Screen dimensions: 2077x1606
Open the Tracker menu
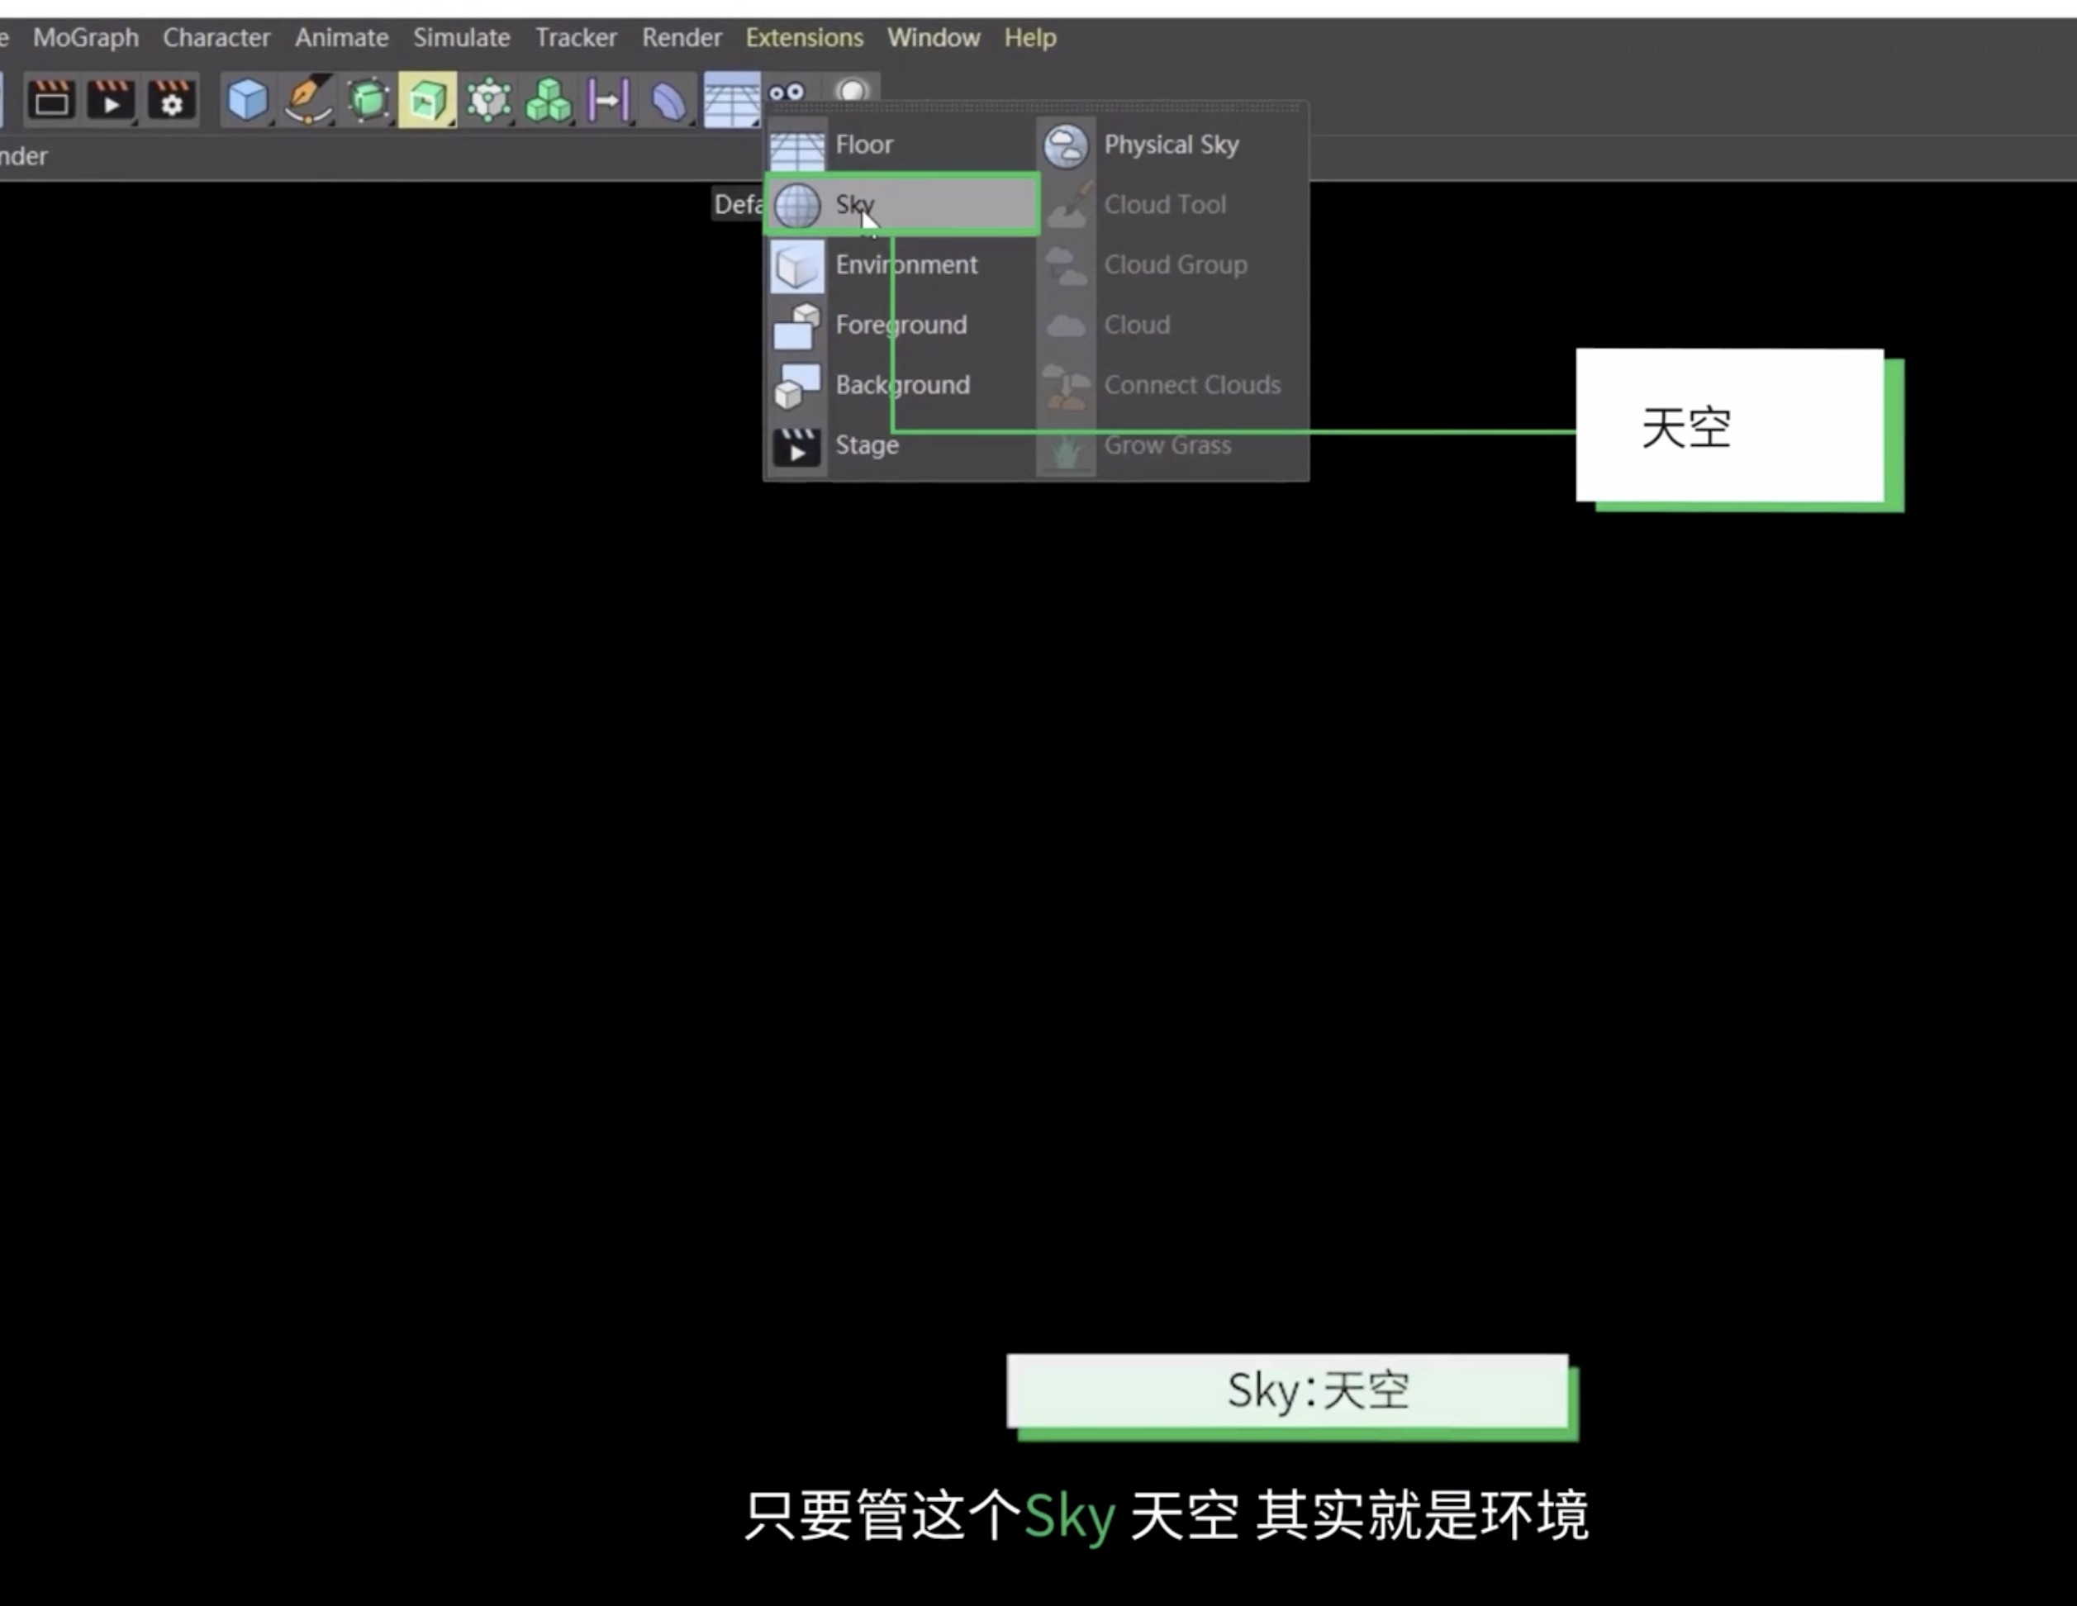click(575, 38)
